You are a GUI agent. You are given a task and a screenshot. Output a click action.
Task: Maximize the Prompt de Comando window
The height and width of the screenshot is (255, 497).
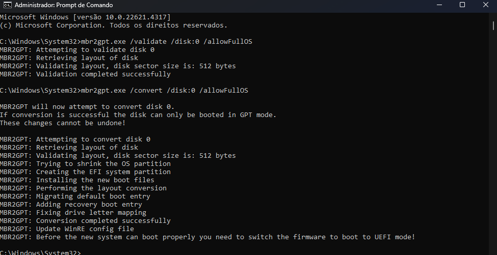pos(462,5)
